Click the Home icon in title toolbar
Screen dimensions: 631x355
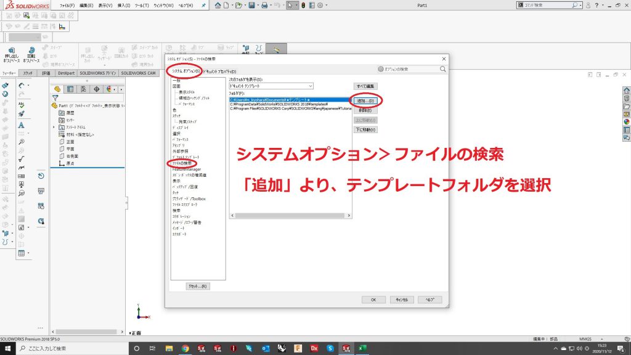[x=218, y=5]
